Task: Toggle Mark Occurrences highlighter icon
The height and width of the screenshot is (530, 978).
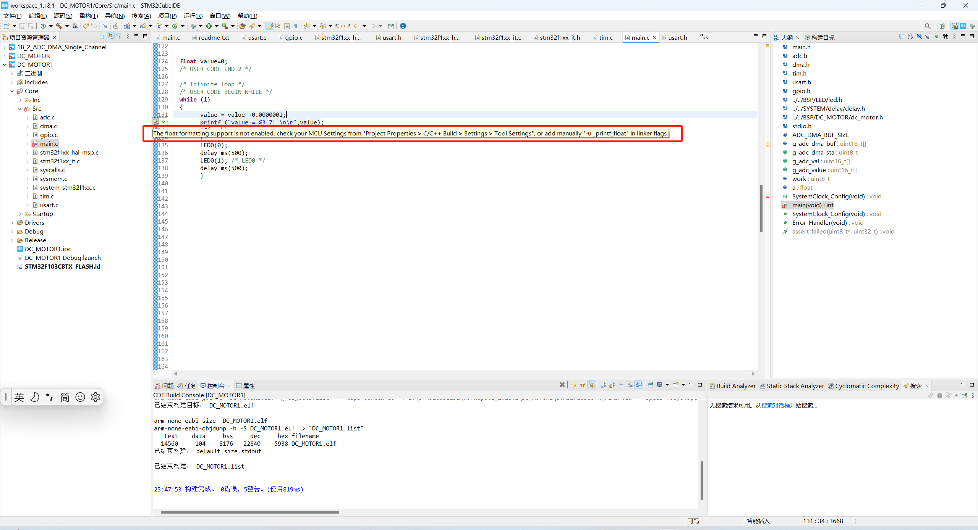Action: (x=270, y=26)
